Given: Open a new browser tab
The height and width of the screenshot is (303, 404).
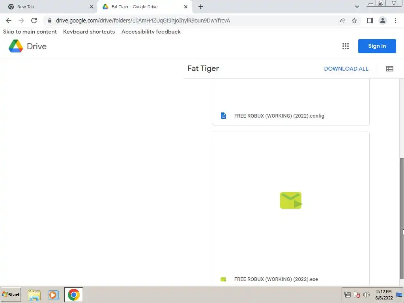Looking at the screenshot, I should (201, 7).
